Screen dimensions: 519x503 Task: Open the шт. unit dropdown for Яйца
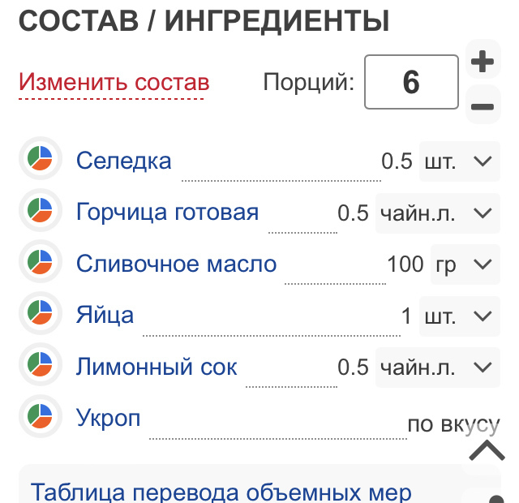460,316
